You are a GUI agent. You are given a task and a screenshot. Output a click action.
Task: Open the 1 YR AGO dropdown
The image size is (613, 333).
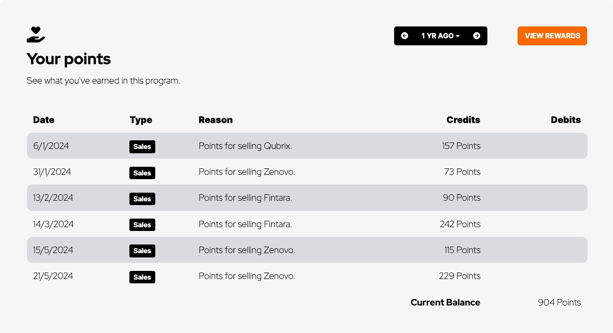pyautogui.click(x=440, y=36)
